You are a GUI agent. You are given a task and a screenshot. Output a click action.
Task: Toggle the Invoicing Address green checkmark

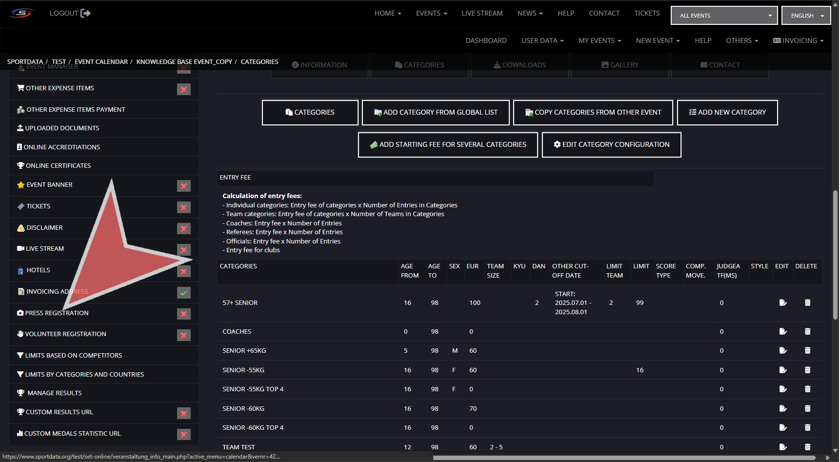coord(184,293)
